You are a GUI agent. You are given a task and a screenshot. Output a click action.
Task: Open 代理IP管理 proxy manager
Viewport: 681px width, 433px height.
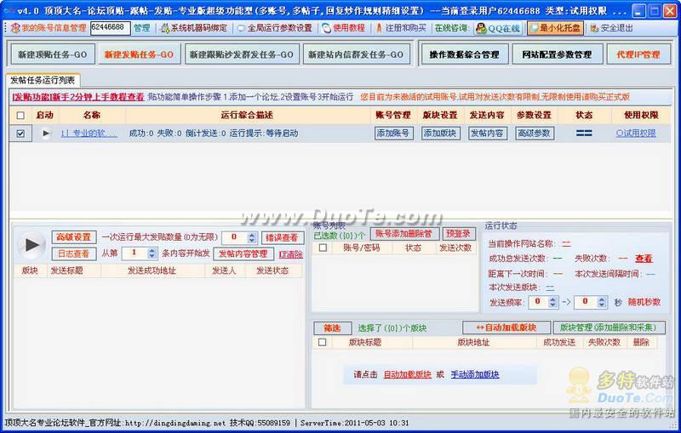point(638,54)
